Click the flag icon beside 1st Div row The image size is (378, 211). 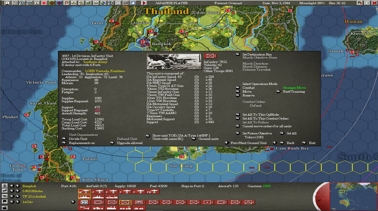(x=4, y=202)
